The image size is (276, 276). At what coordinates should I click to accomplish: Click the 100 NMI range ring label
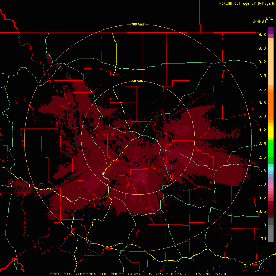[138, 24]
